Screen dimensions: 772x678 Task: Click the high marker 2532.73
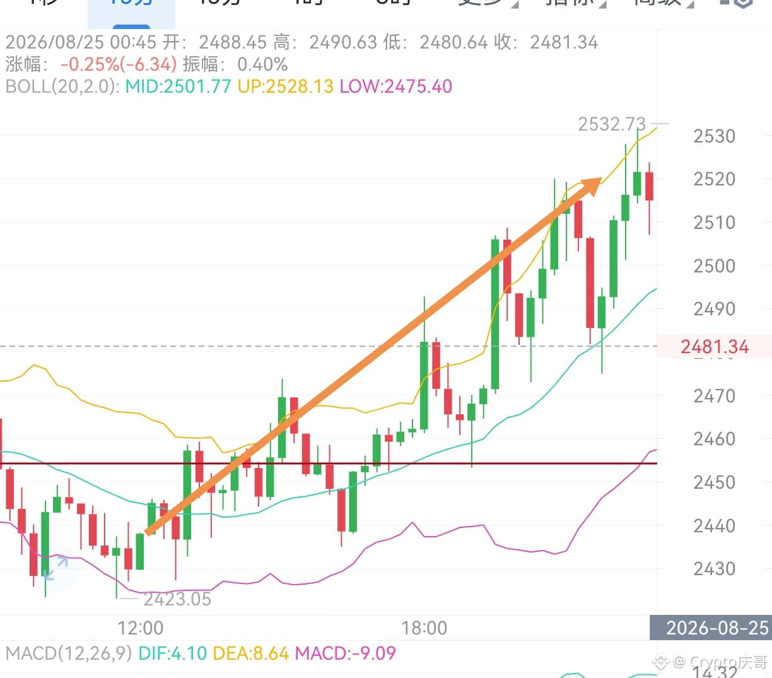612,124
